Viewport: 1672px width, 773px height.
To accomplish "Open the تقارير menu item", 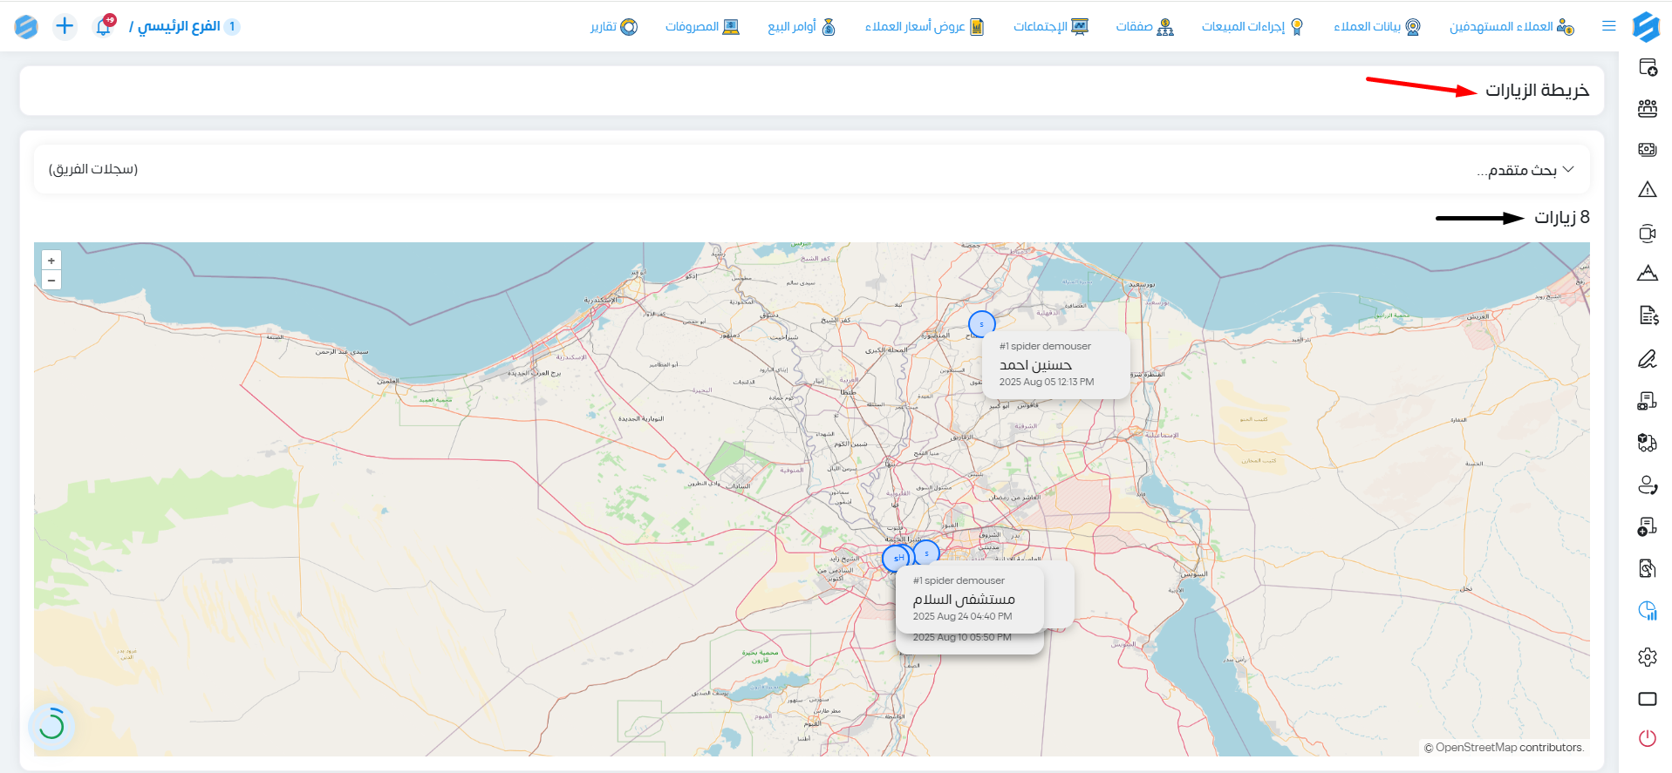I will point(614,26).
